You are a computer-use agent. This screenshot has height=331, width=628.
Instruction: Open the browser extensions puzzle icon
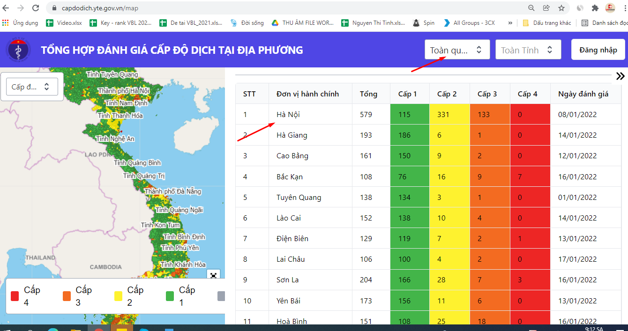point(595,8)
